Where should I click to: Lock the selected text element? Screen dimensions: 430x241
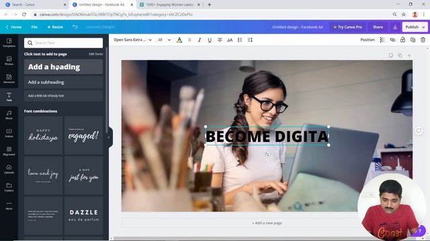pos(402,40)
